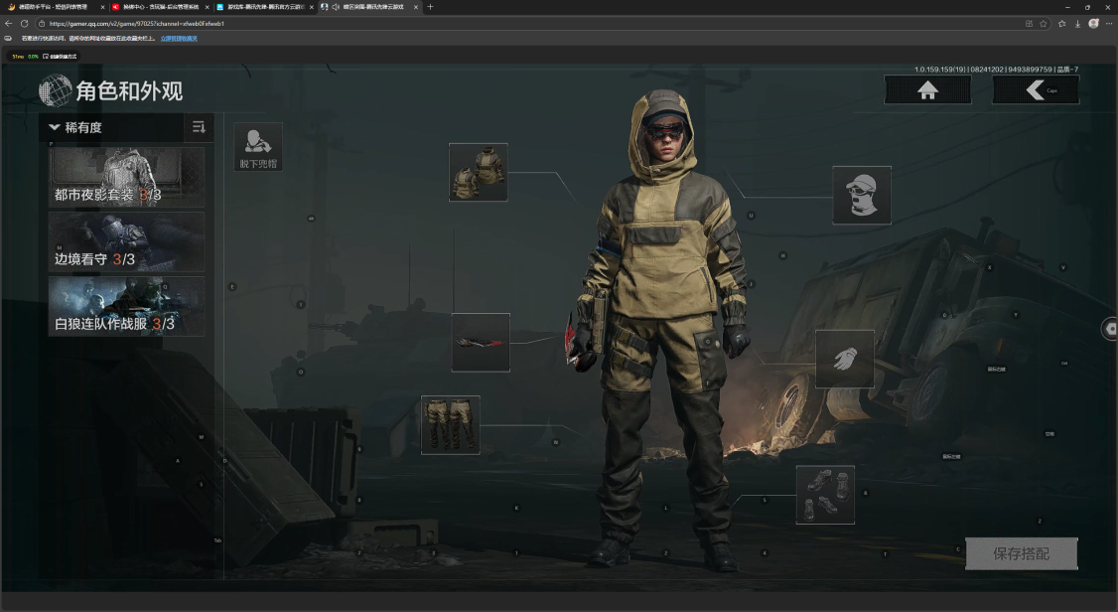Click the 保存搭配 save outfit button
The image size is (1118, 612).
pyautogui.click(x=1022, y=553)
